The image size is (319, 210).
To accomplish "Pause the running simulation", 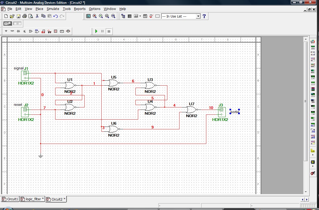I will tap(102, 31).
